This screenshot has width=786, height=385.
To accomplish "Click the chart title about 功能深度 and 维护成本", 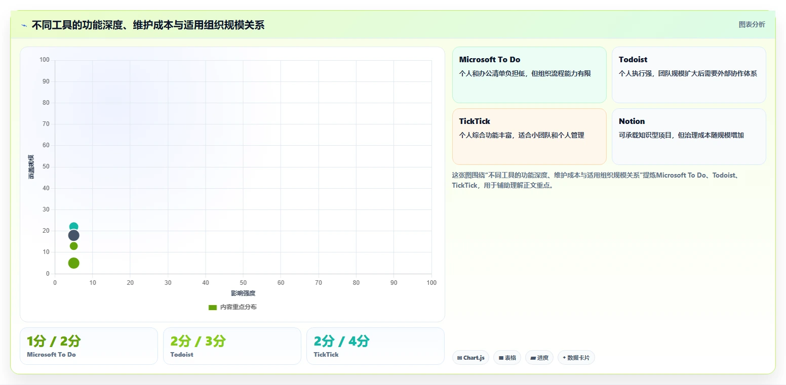I will coord(148,25).
